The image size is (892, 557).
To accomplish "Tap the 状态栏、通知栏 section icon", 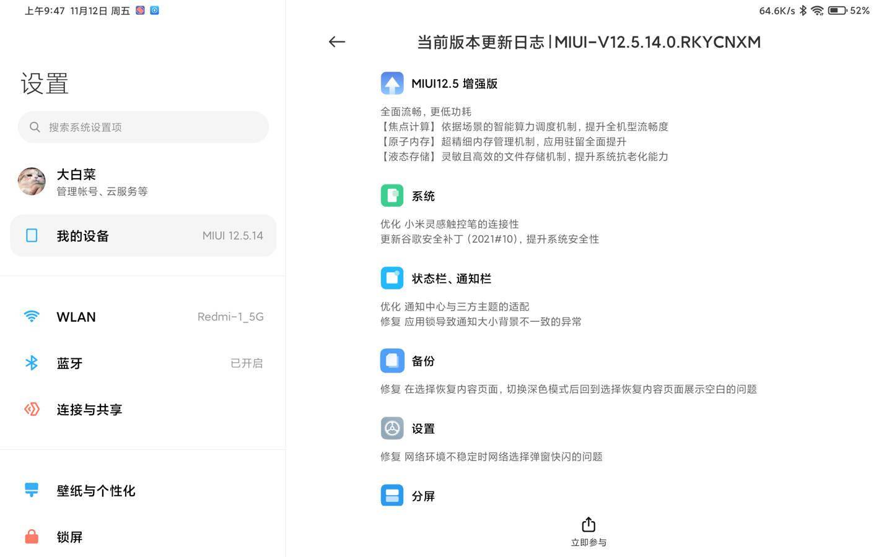I will pos(392,278).
